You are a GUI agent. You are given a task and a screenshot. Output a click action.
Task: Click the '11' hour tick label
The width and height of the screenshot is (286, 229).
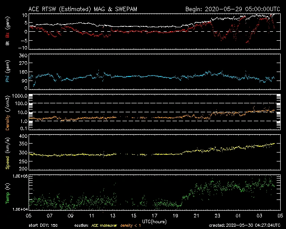[92, 216]
